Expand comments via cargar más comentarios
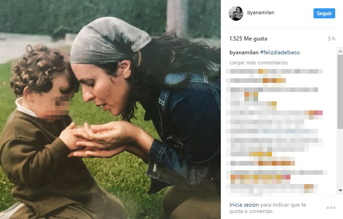 pyautogui.click(x=259, y=63)
